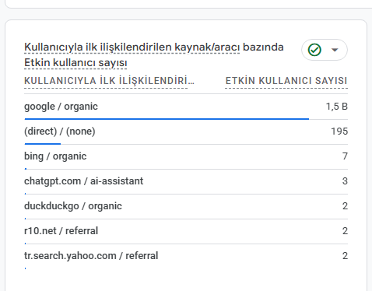
Task: Click 'ETKİN KULLANICI SAYISI' column header
Action: (286, 81)
